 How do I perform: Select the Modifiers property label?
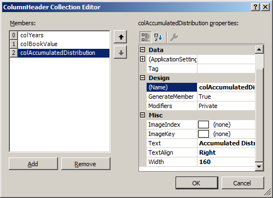[x=172, y=106]
